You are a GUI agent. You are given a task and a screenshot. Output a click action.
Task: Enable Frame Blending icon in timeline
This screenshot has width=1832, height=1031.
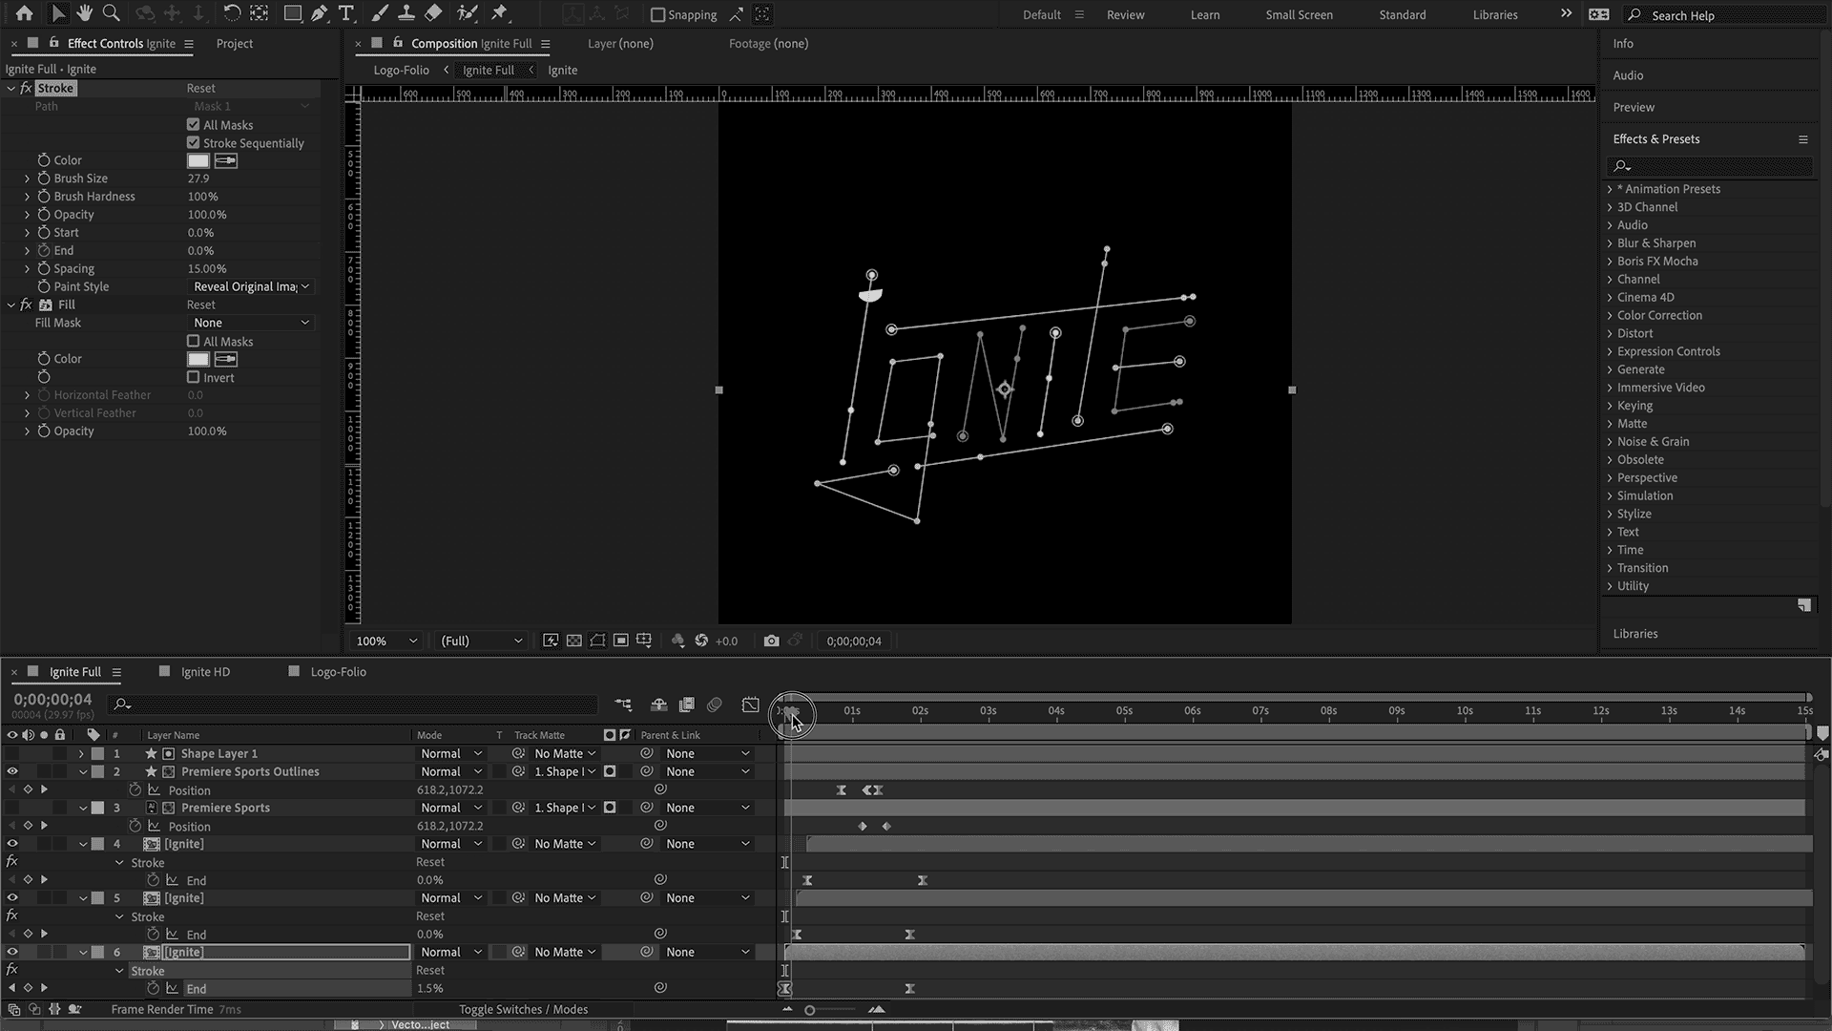click(686, 705)
